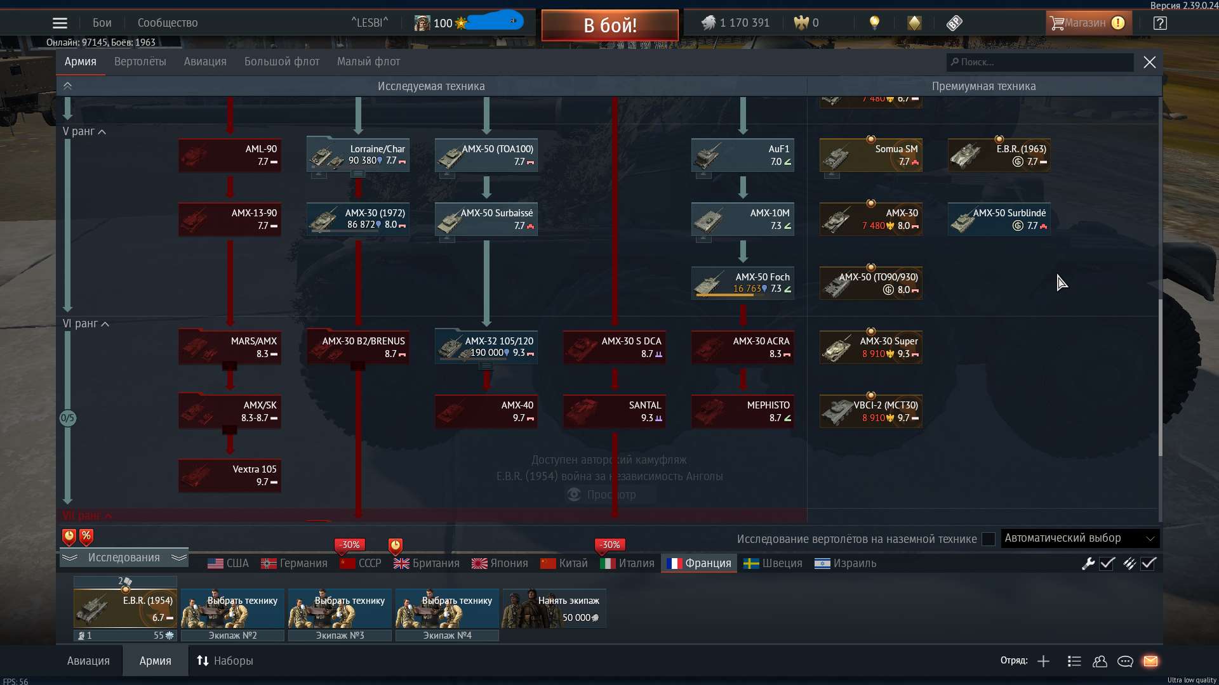
Task: Click the clock marker above Британия
Action: pos(396,545)
